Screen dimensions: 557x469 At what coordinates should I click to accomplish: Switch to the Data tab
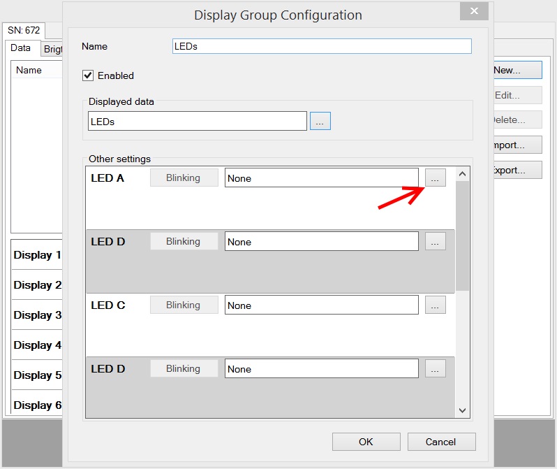tap(21, 48)
